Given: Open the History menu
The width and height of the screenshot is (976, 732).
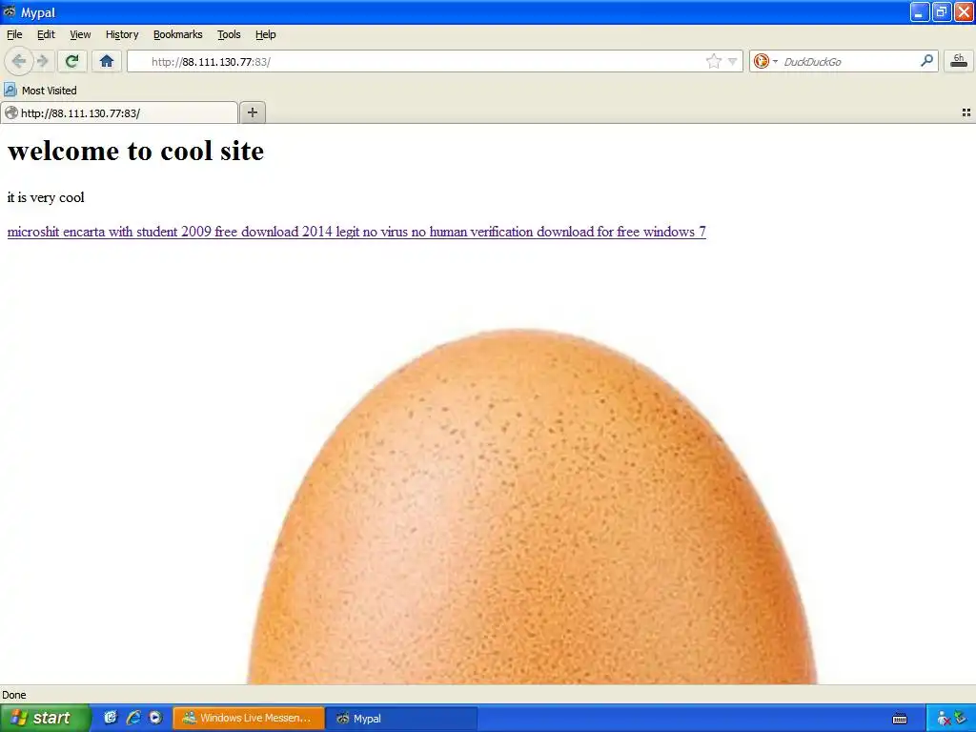Looking at the screenshot, I should [122, 34].
